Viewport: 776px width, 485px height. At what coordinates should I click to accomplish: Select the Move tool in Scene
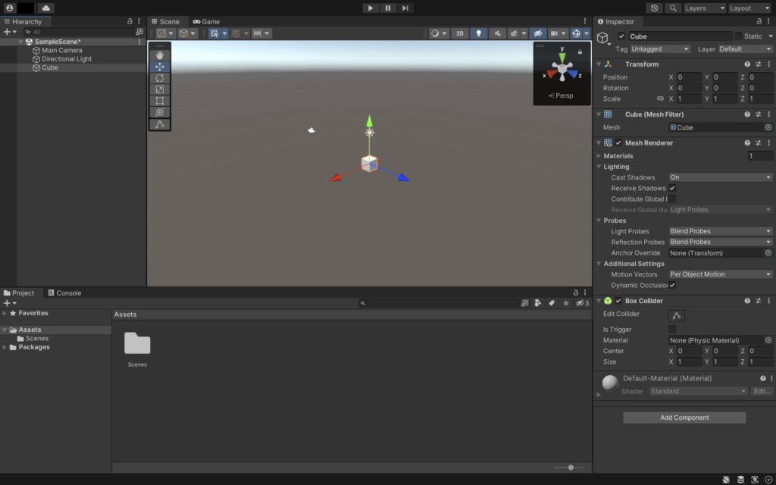(x=160, y=67)
